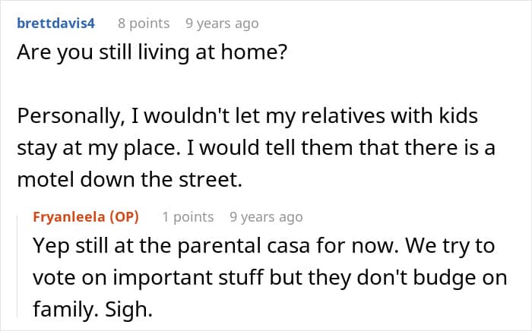Open Fryanleela's user profile
This screenshot has height=331, width=532.
[69, 217]
